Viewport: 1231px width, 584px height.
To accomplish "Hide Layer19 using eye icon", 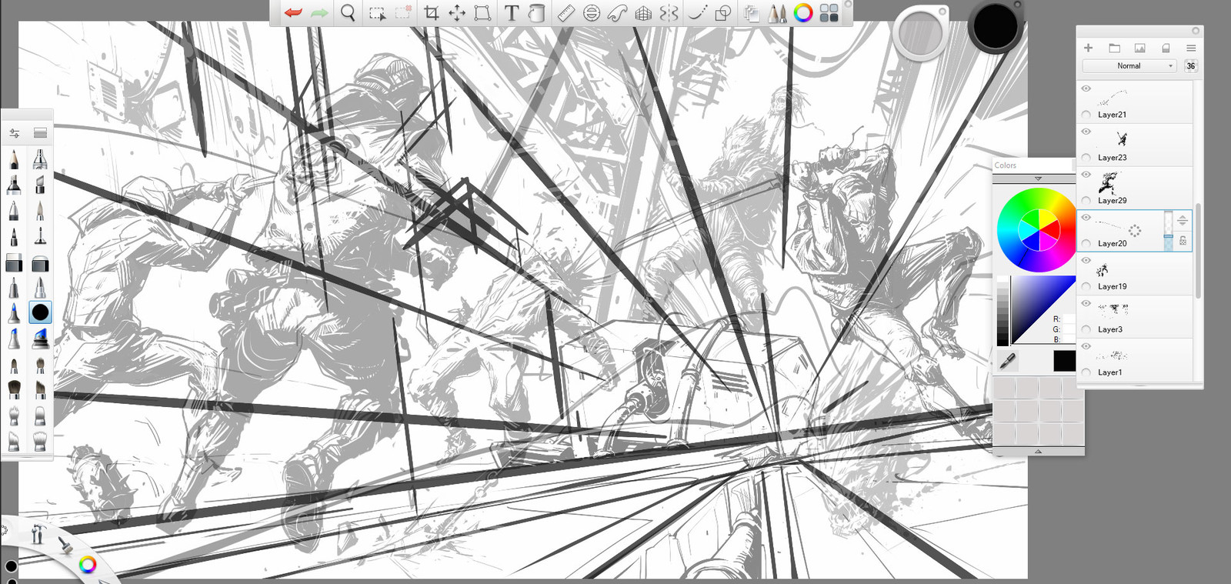I will [1086, 261].
